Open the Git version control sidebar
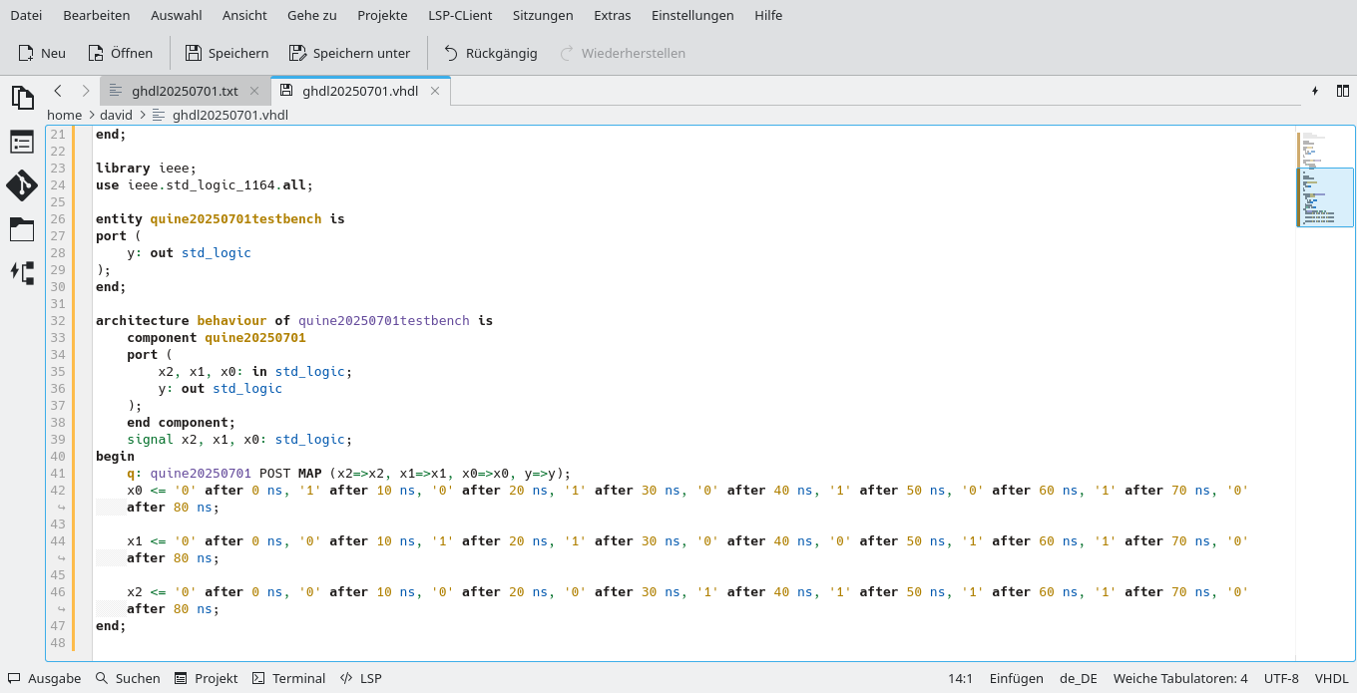Viewport: 1357px width, 693px height. (21, 185)
